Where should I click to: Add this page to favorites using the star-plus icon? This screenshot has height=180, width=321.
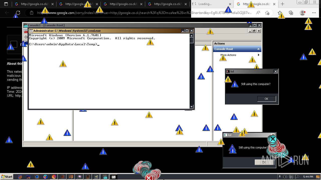(x=267, y=13)
